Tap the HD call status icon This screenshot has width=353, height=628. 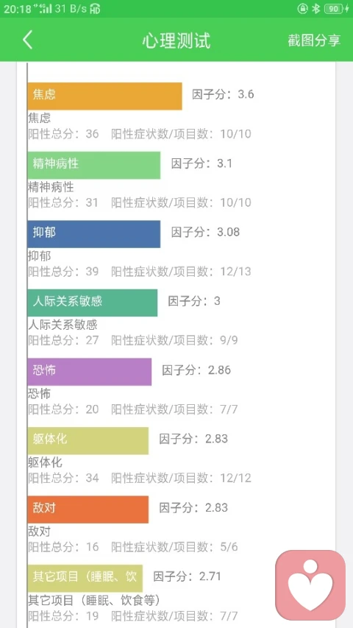(95, 9)
